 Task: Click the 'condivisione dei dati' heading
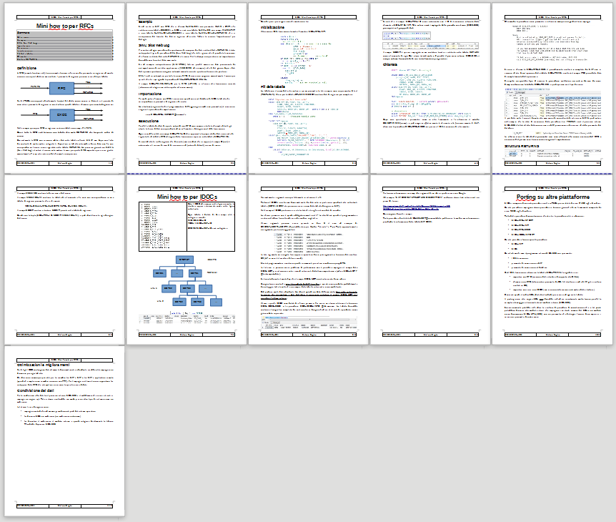41,388
